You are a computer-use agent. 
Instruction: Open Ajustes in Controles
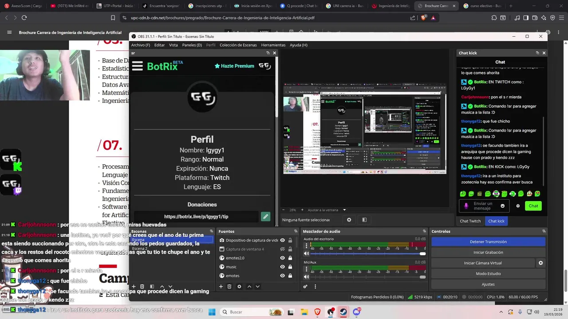tap(488, 284)
